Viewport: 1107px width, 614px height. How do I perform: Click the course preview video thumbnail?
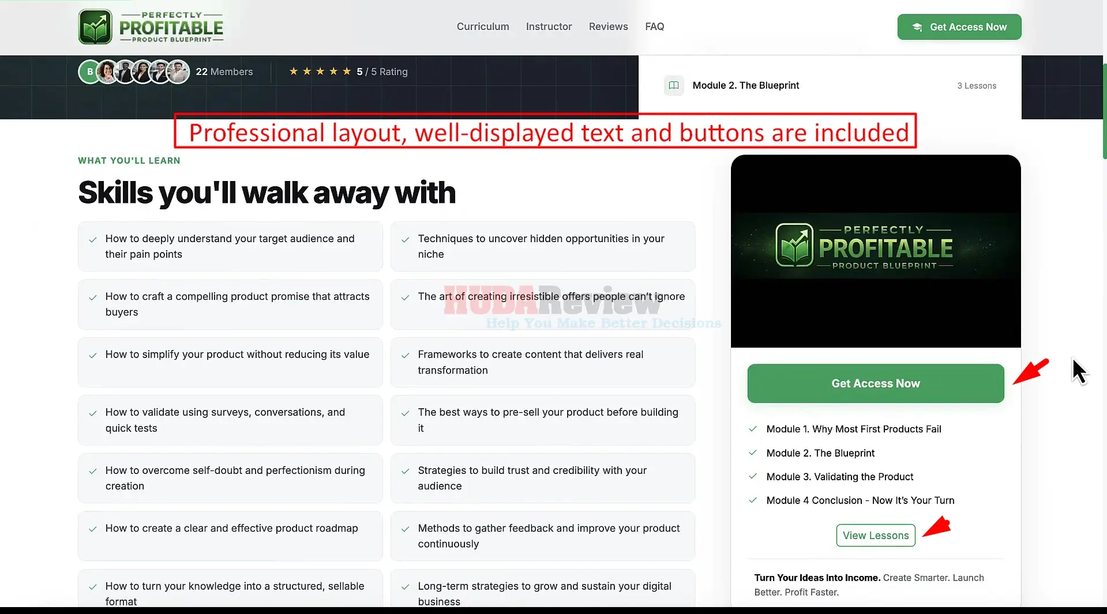tap(875, 251)
